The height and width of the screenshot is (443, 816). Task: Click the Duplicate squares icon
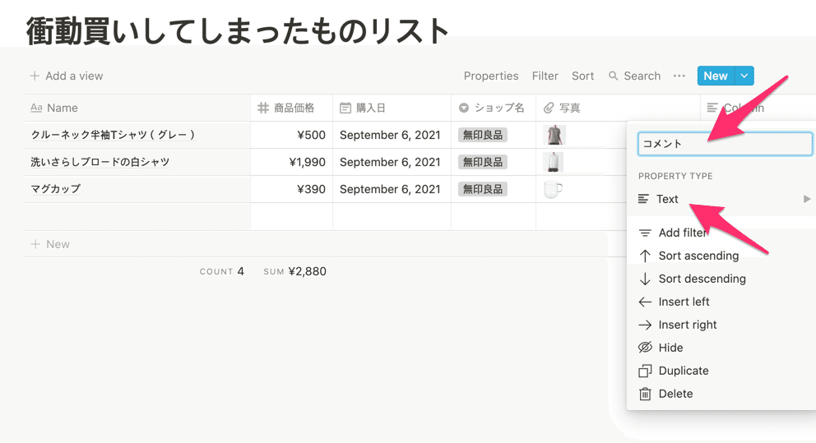point(645,371)
